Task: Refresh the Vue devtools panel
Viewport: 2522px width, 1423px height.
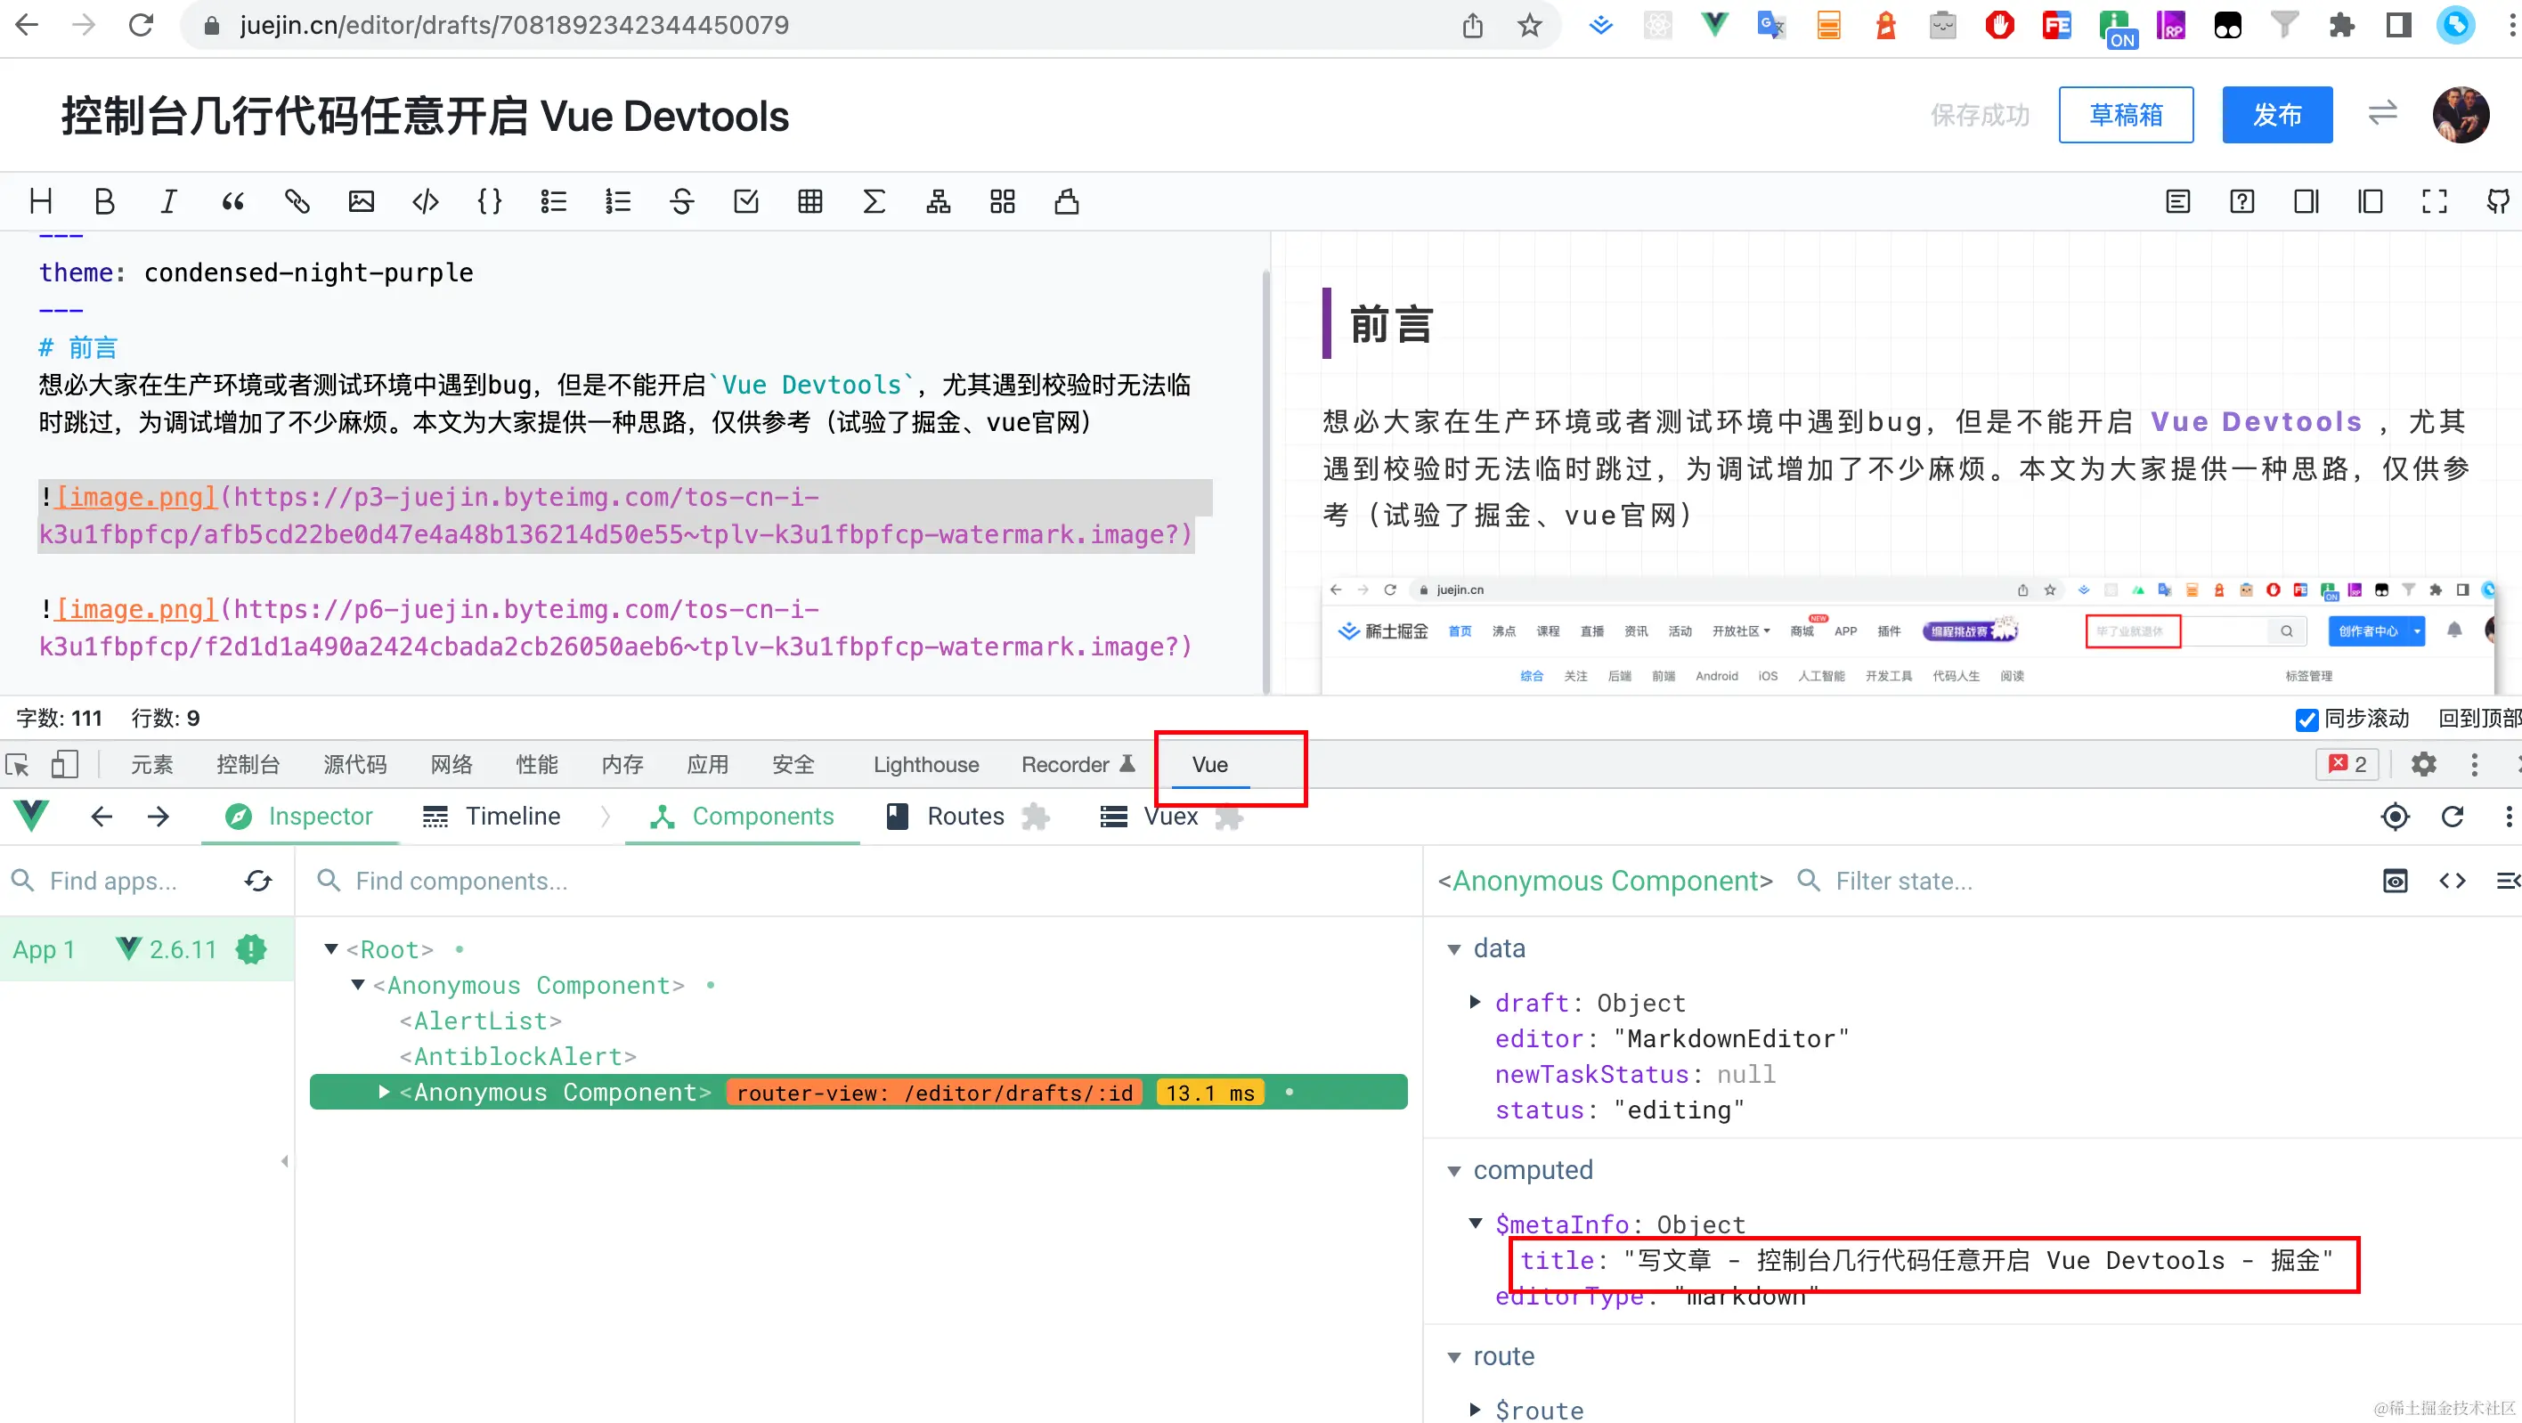Action: [2452, 817]
